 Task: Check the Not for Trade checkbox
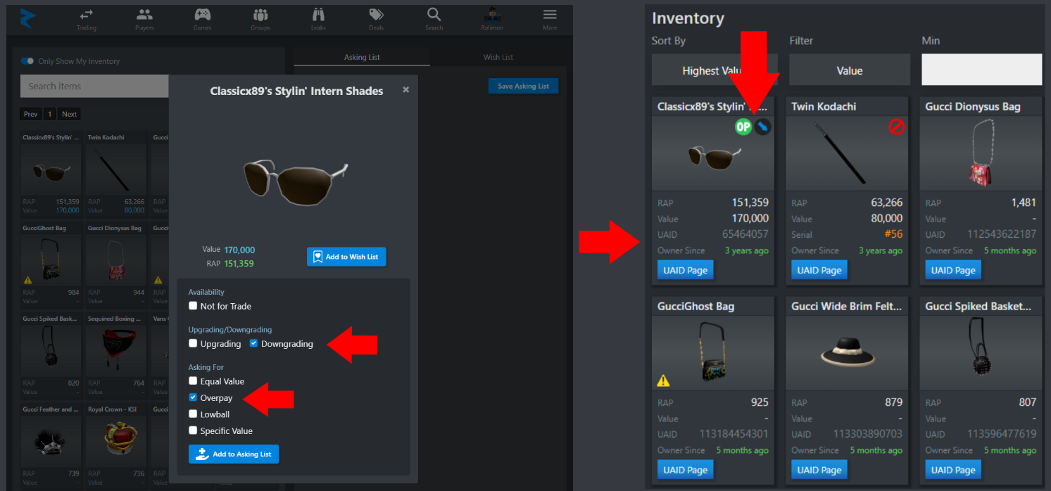(x=193, y=306)
